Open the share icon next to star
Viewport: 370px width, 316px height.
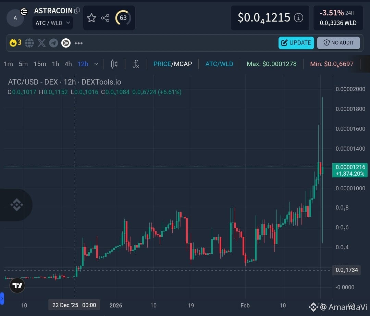(105, 18)
